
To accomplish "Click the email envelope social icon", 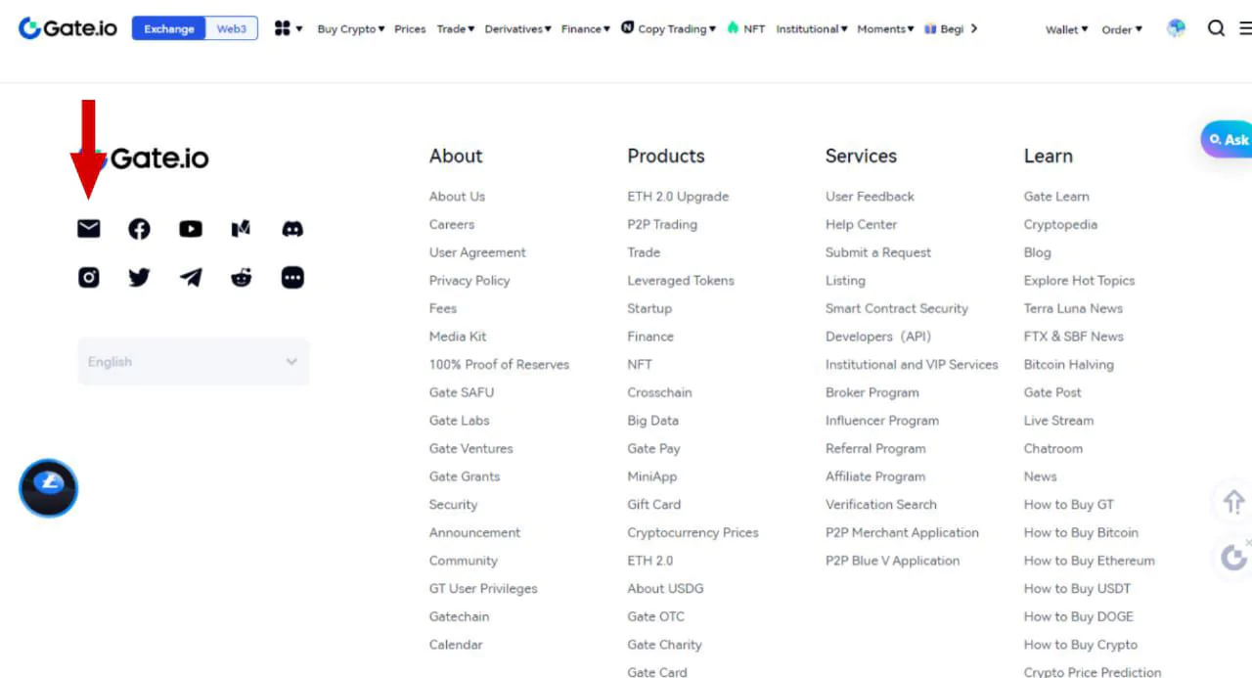I will [x=89, y=228].
